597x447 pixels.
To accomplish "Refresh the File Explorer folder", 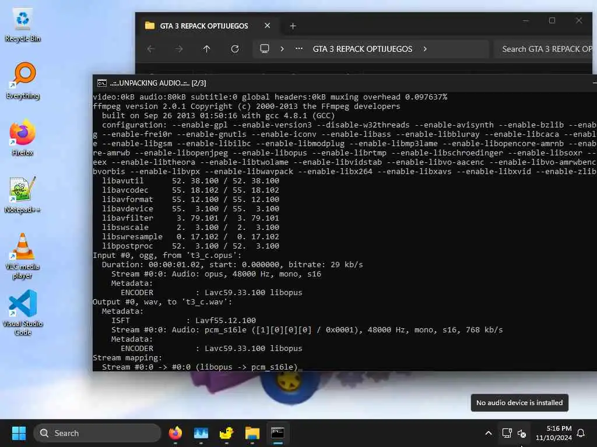I will 235,49.
